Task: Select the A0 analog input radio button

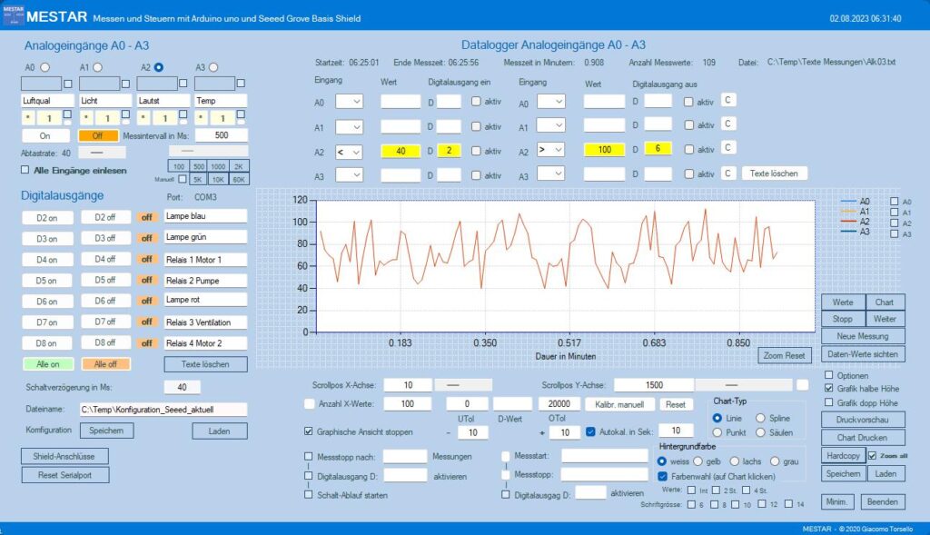Action: 44,67
